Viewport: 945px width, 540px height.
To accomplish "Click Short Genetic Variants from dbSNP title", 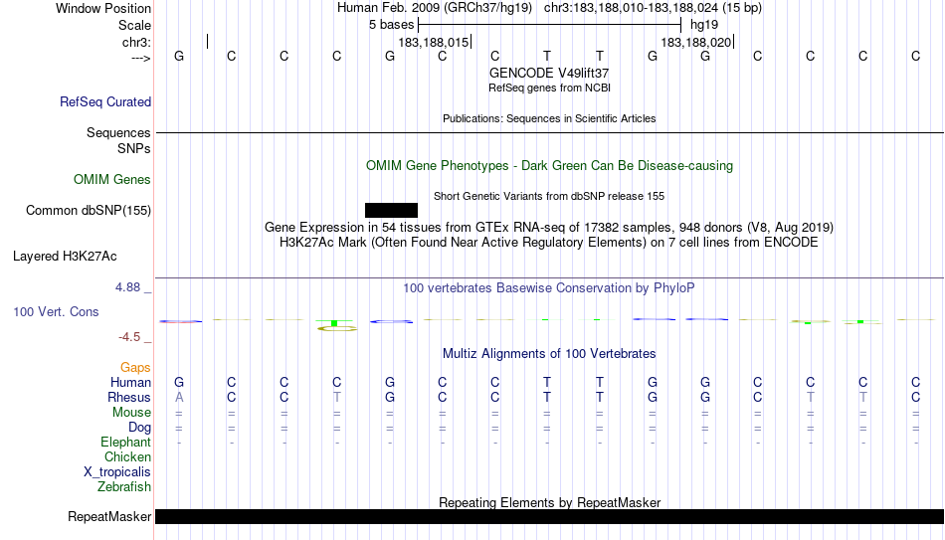I will (549, 197).
